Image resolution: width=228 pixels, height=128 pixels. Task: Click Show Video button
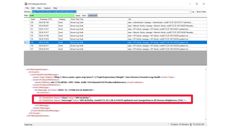[201, 12]
